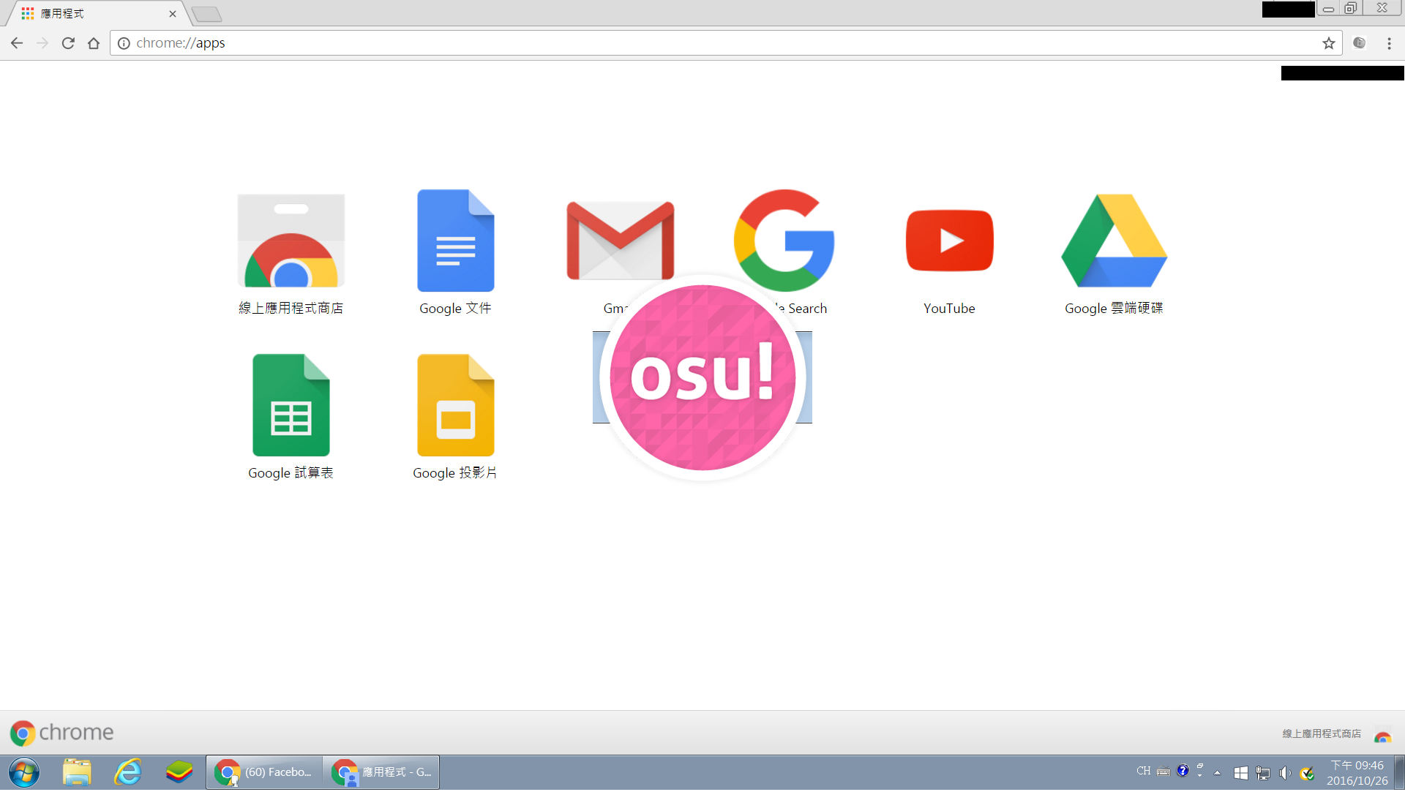
Task: Open the Gmail app icon
Action: 620,240
